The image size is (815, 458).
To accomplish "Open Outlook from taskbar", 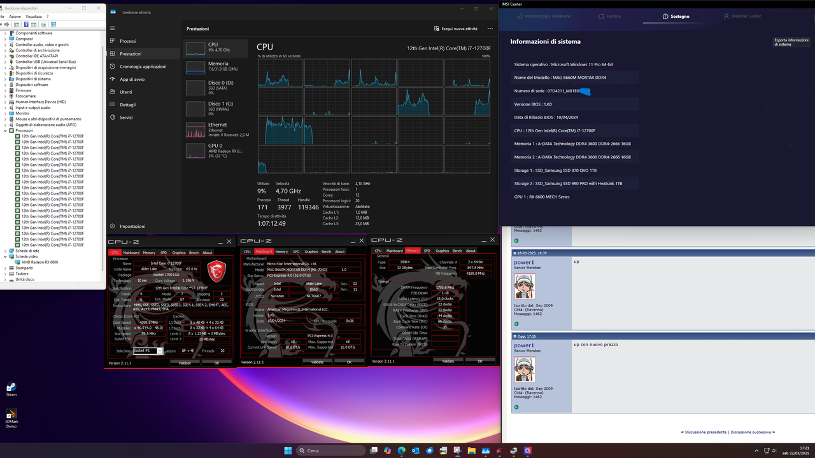I will tap(416, 450).
